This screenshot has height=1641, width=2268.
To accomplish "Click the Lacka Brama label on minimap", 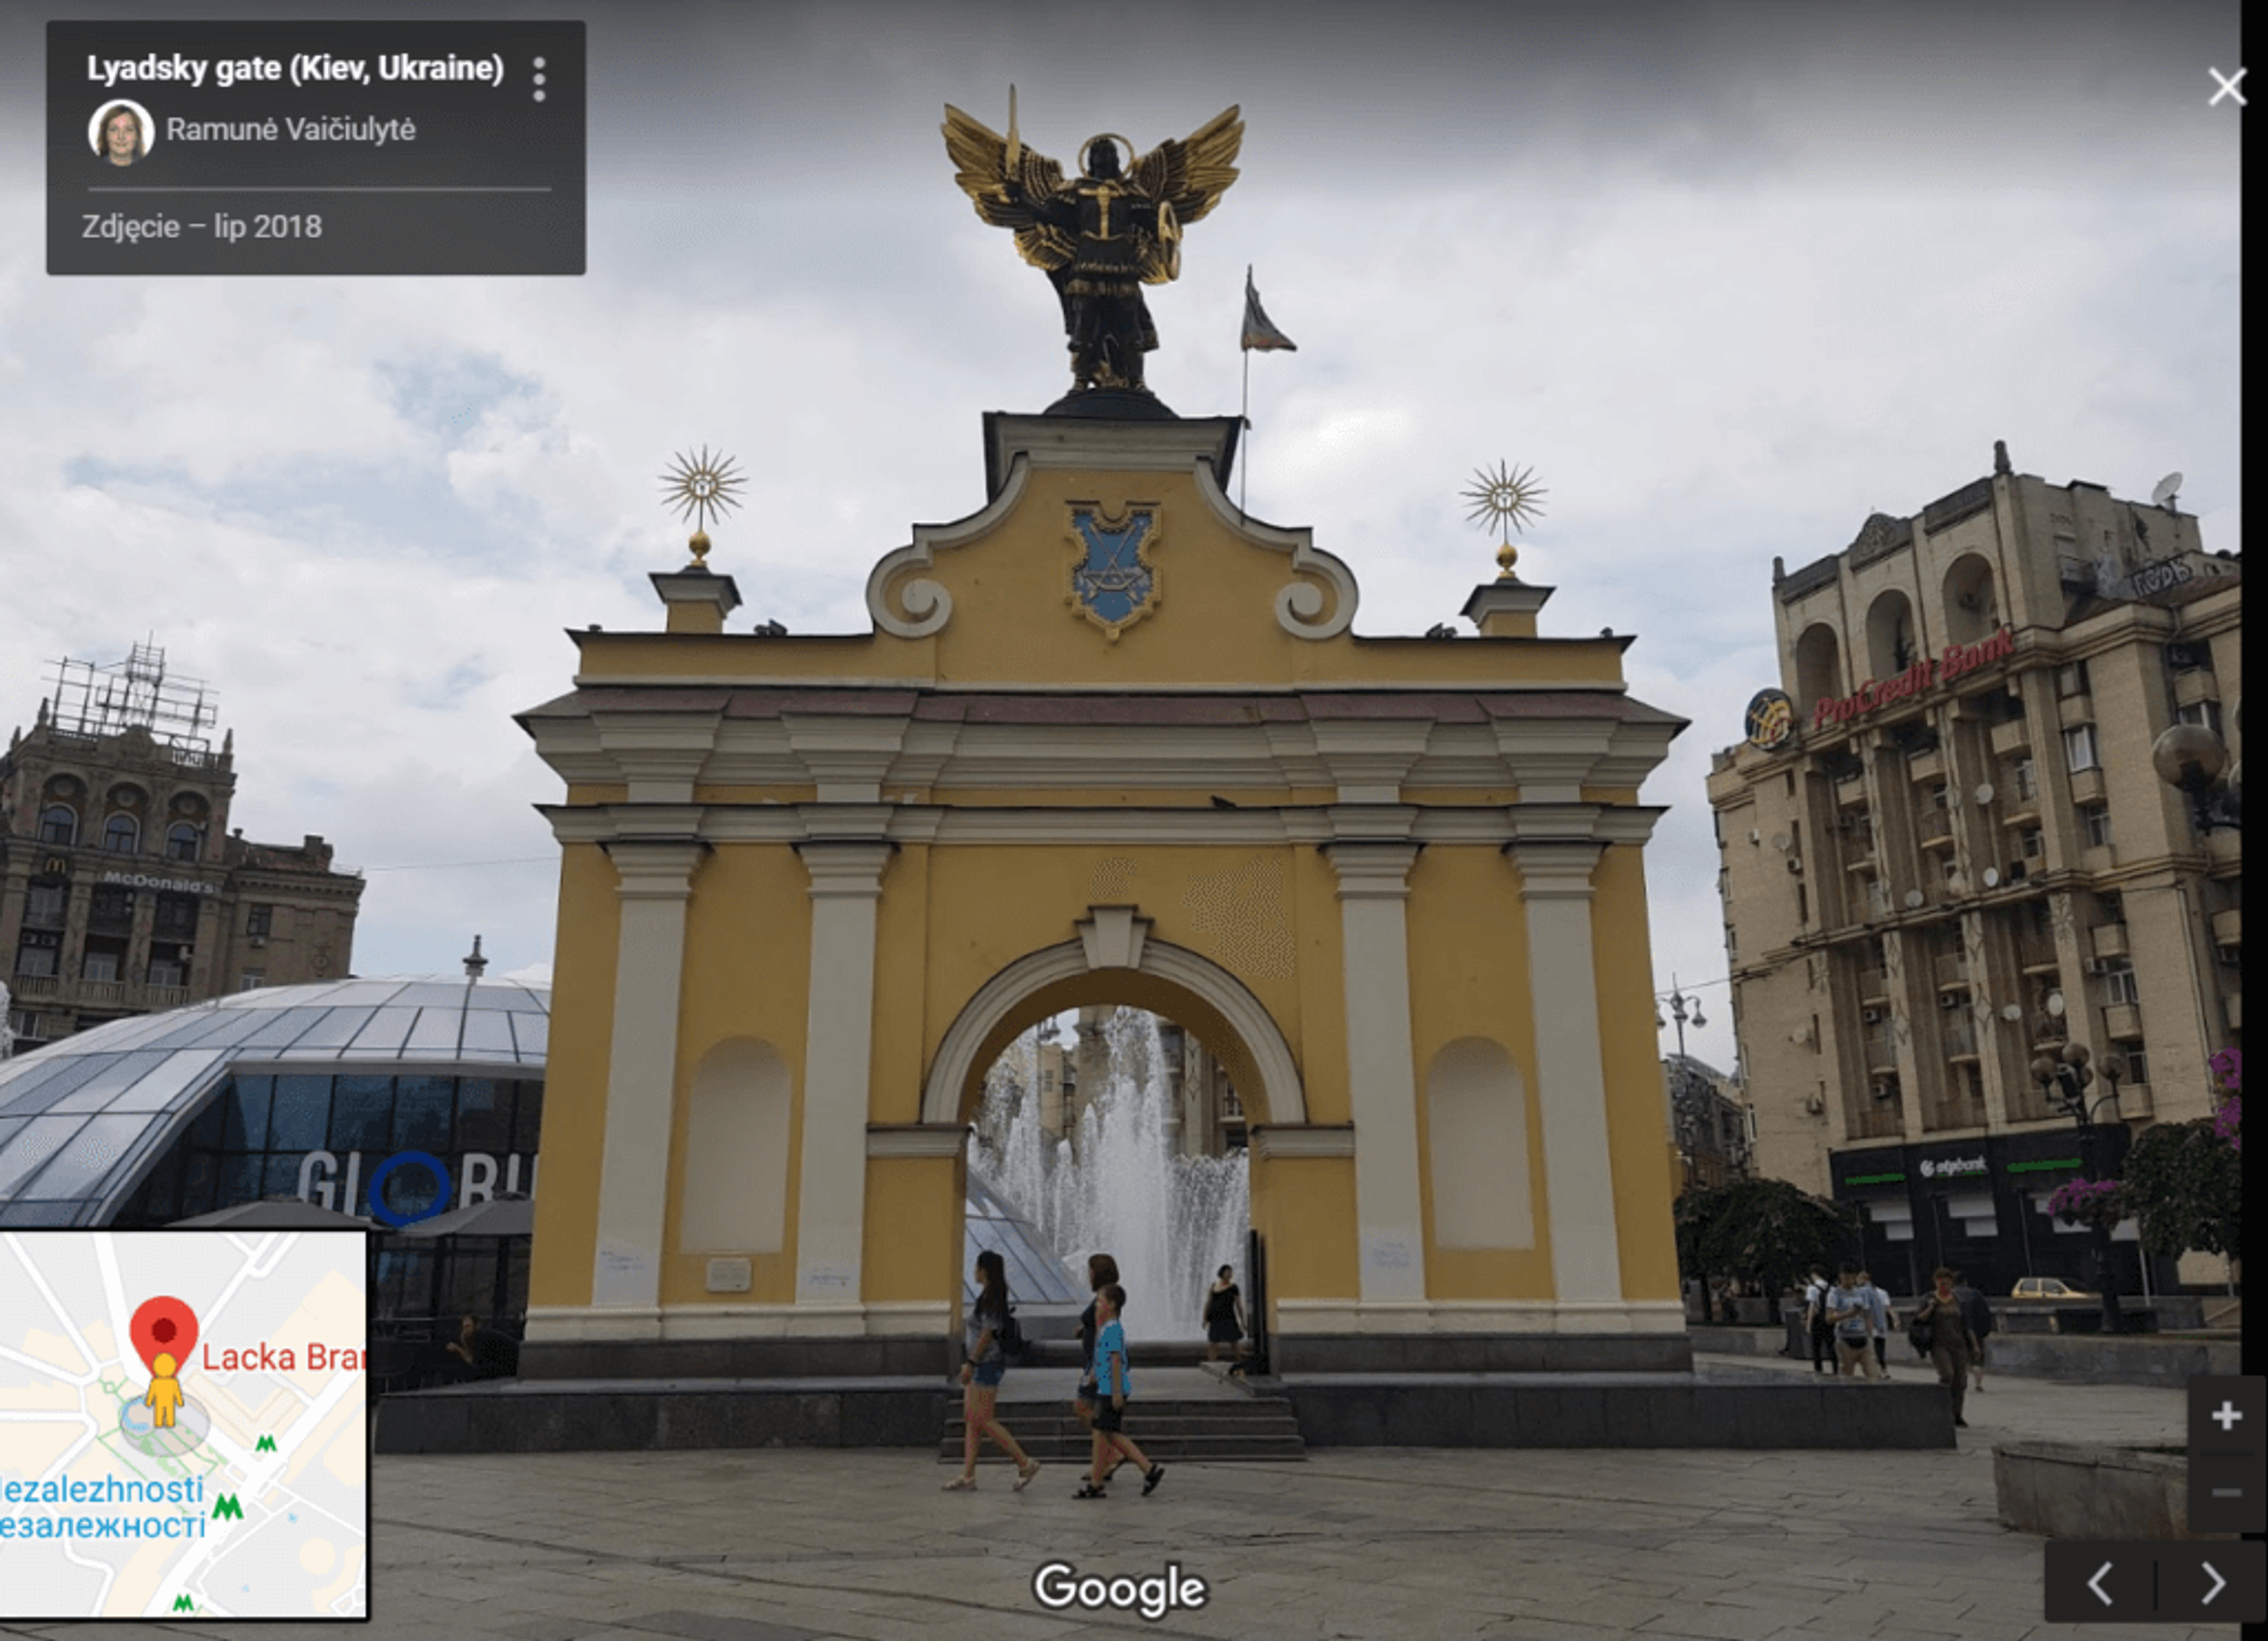I will tap(283, 1357).
